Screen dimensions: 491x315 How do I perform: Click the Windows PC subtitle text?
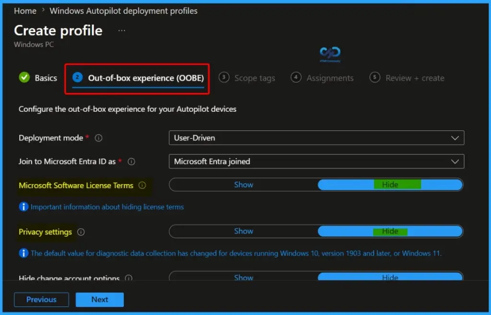click(x=34, y=45)
